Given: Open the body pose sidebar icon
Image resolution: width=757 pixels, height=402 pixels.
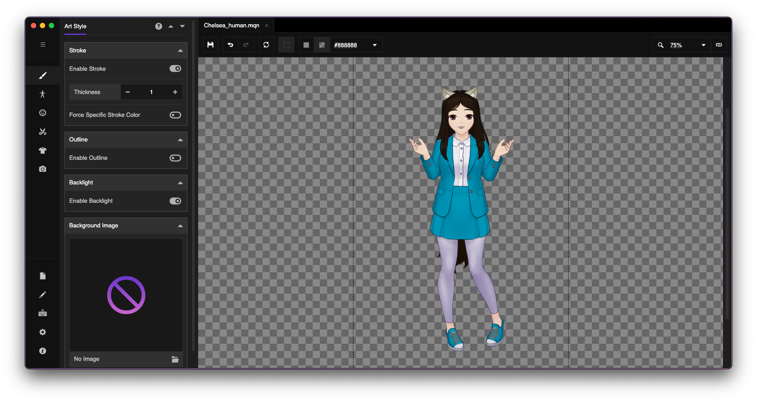Looking at the screenshot, I should [x=43, y=94].
